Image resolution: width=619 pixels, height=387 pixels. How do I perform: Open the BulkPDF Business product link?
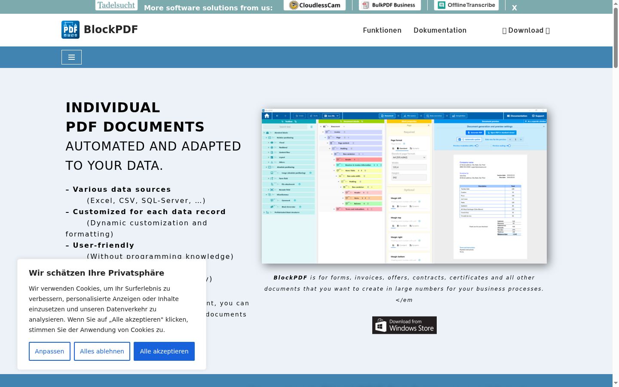(389, 5)
